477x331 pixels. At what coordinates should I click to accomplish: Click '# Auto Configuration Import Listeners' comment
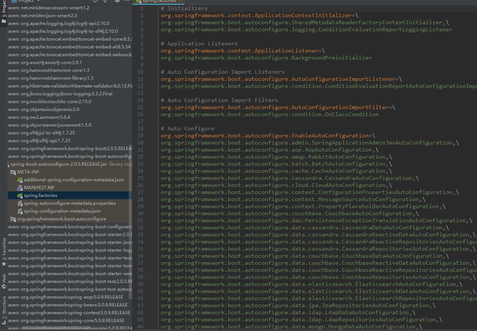pos(223,72)
